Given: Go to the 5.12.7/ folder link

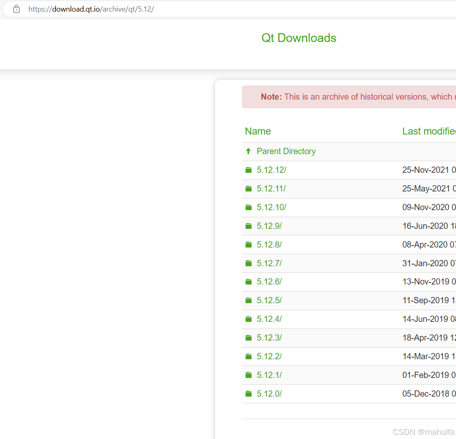Looking at the screenshot, I should (269, 263).
